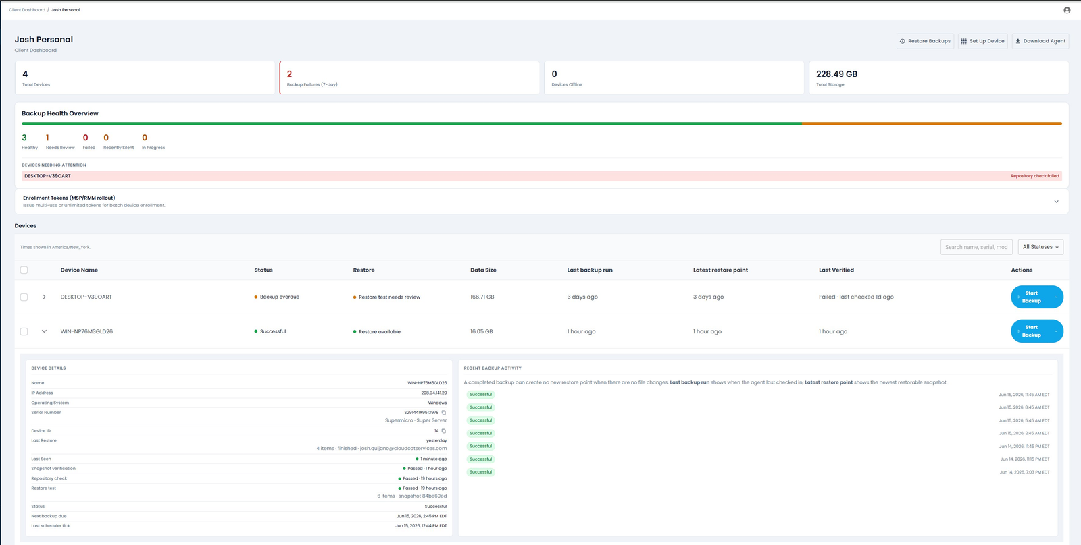The width and height of the screenshot is (1081, 545).
Task: Click 'Restore test needs review' status
Action: 386,297
